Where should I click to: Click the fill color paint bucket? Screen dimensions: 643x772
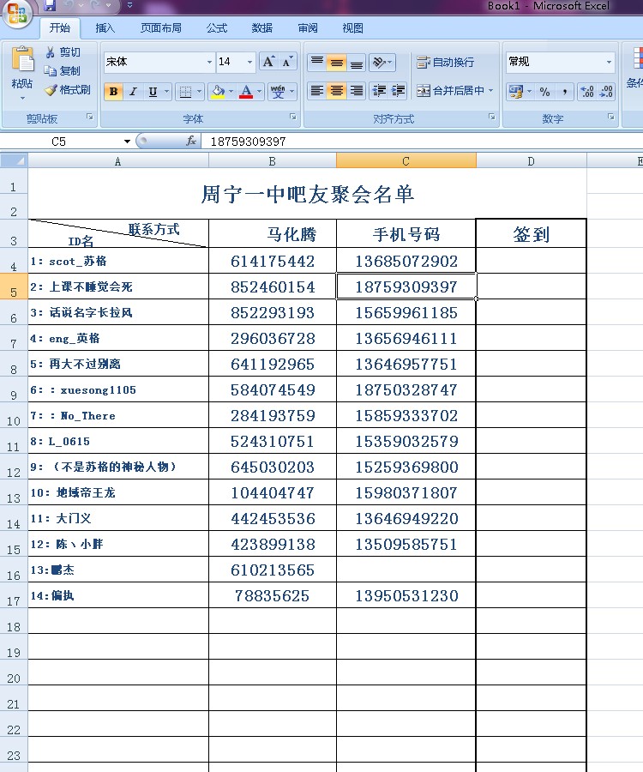pos(218,92)
